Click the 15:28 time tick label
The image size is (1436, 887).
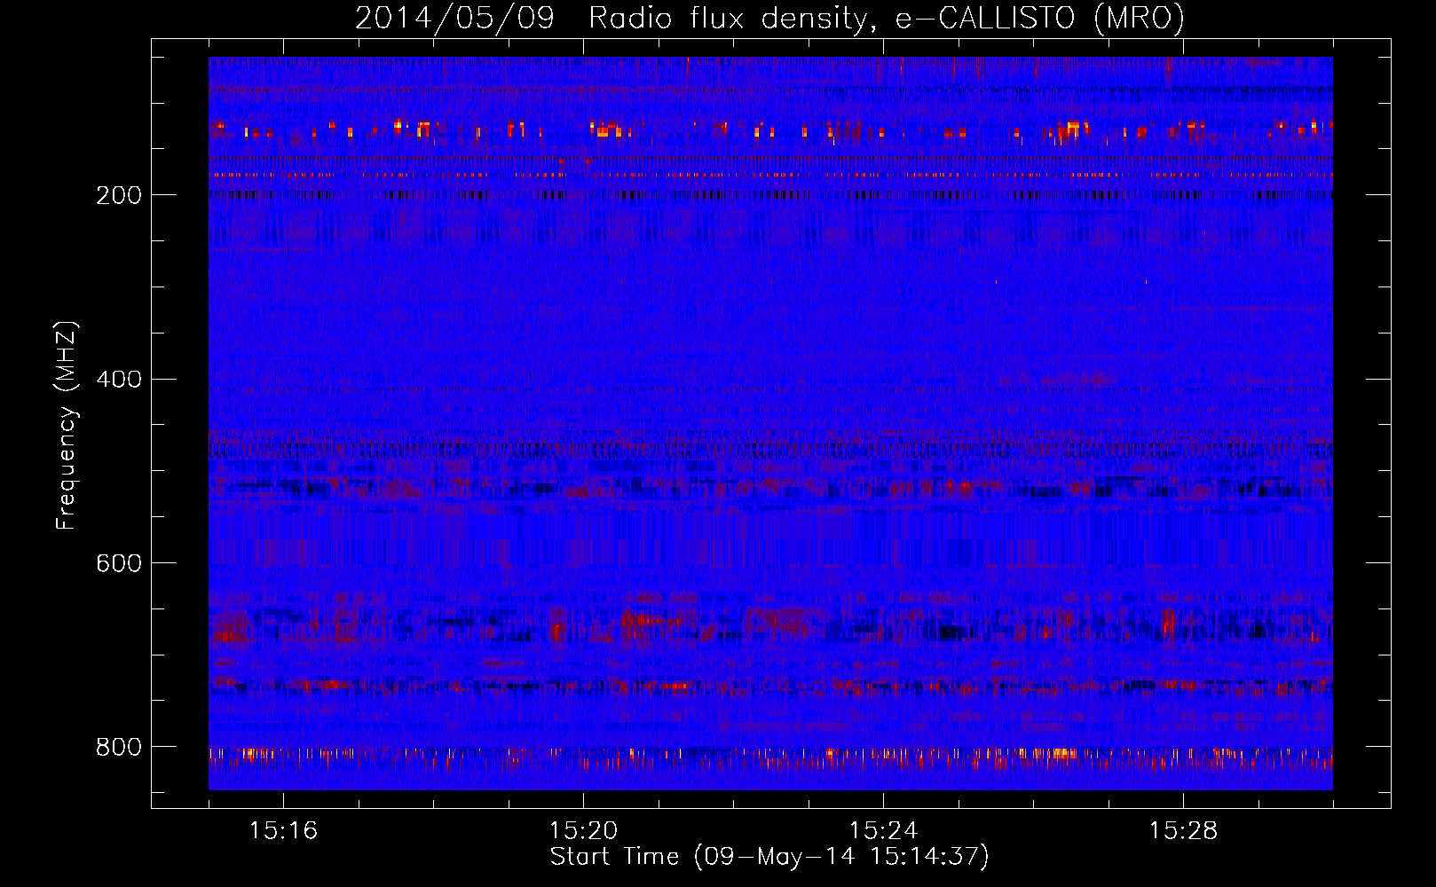click(1183, 831)
